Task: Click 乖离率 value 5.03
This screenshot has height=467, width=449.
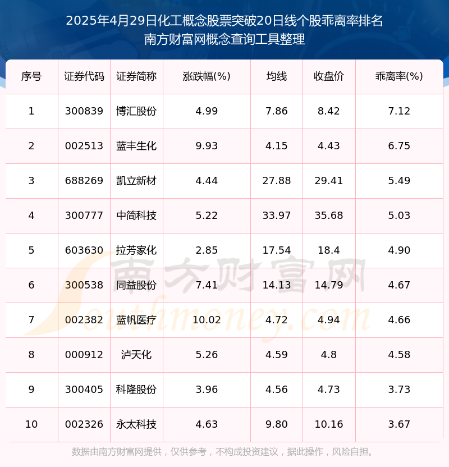Action: [399, 216]
